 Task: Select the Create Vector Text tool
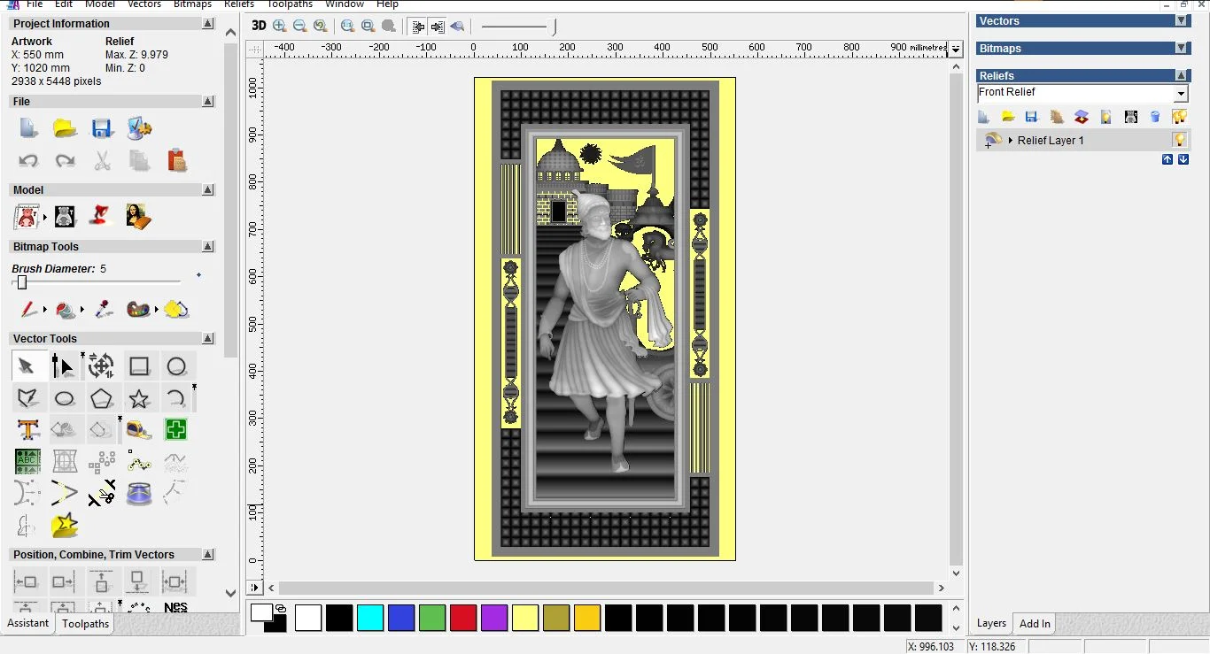(28, 430)
